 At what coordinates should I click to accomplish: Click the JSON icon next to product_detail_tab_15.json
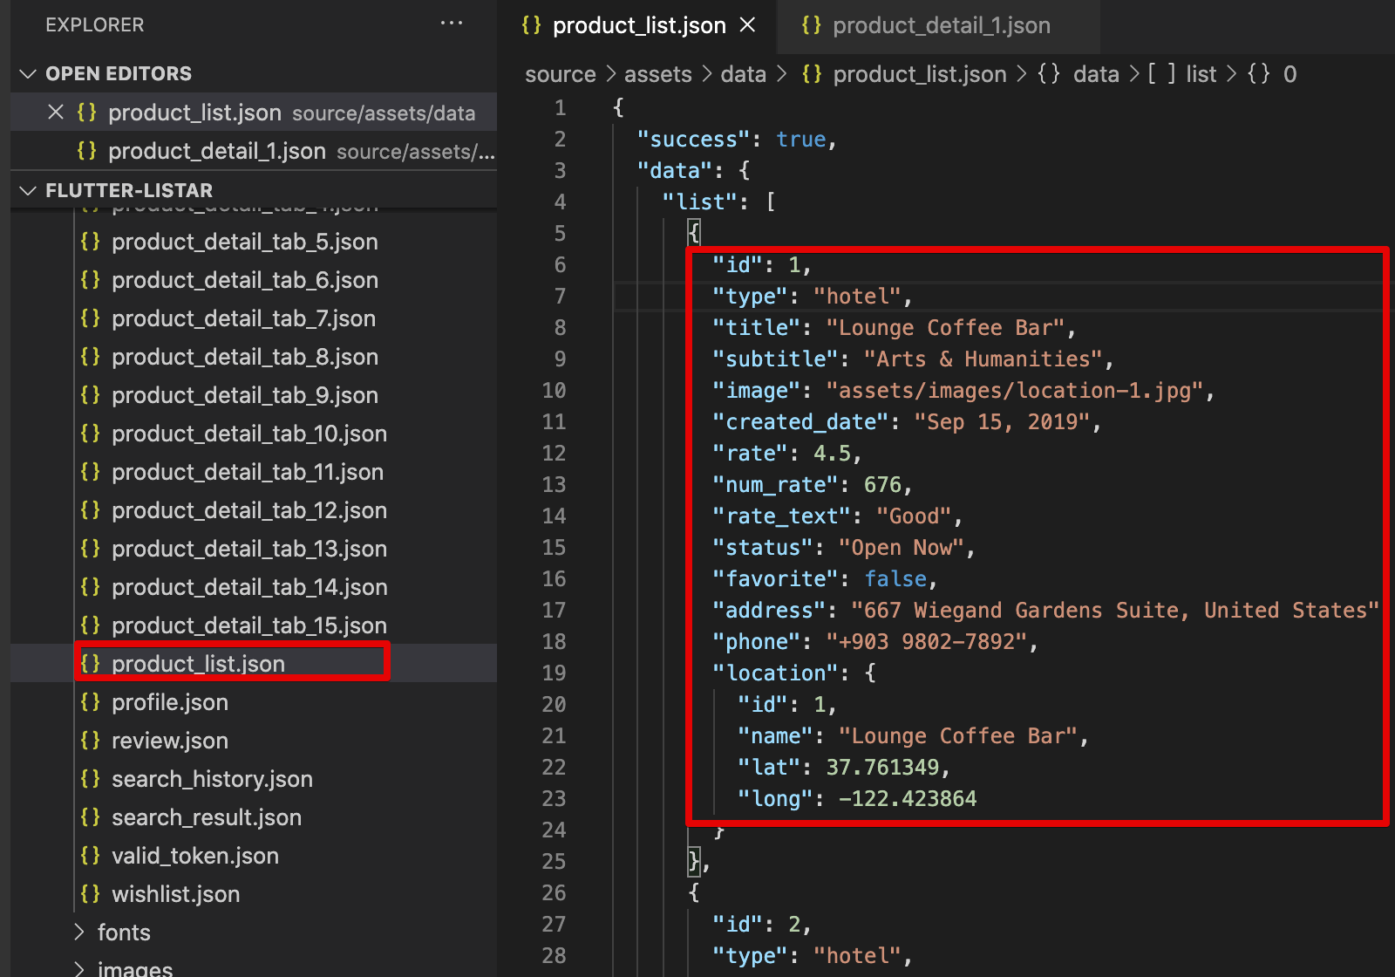coord(91,625)
